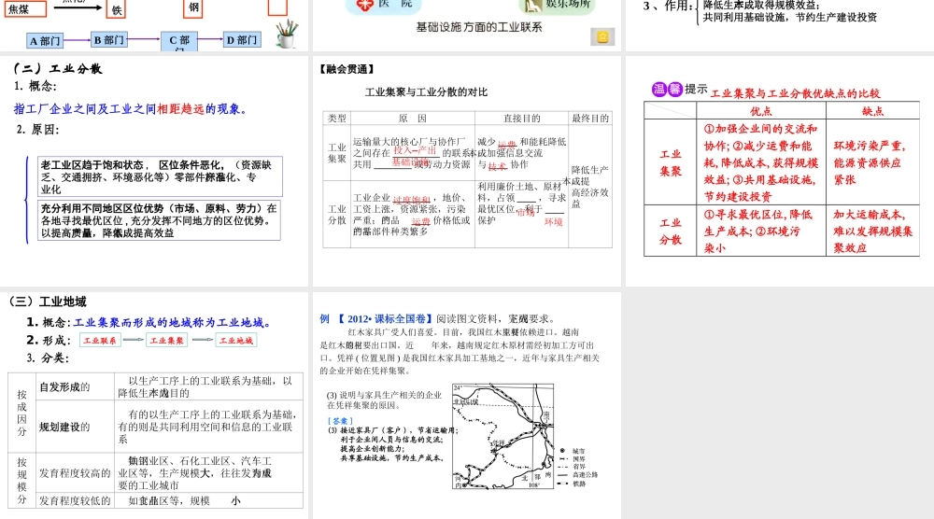
Task: Select the text box starting 充分利用不同地区区位优势
Action: tap(159, 220)
